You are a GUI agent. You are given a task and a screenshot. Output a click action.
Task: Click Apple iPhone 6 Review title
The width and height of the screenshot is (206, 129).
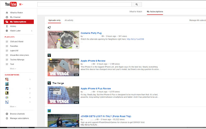tap(93, 61)
